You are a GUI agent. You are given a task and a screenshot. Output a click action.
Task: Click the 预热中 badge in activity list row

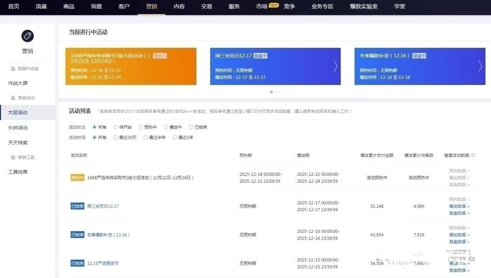click(77, 178)
